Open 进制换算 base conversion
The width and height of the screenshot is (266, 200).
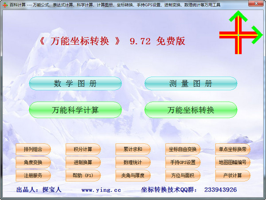coord(83,162)
